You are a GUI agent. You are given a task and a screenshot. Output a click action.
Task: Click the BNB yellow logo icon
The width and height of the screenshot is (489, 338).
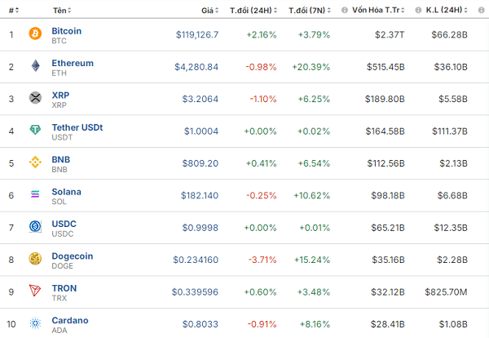35,162
